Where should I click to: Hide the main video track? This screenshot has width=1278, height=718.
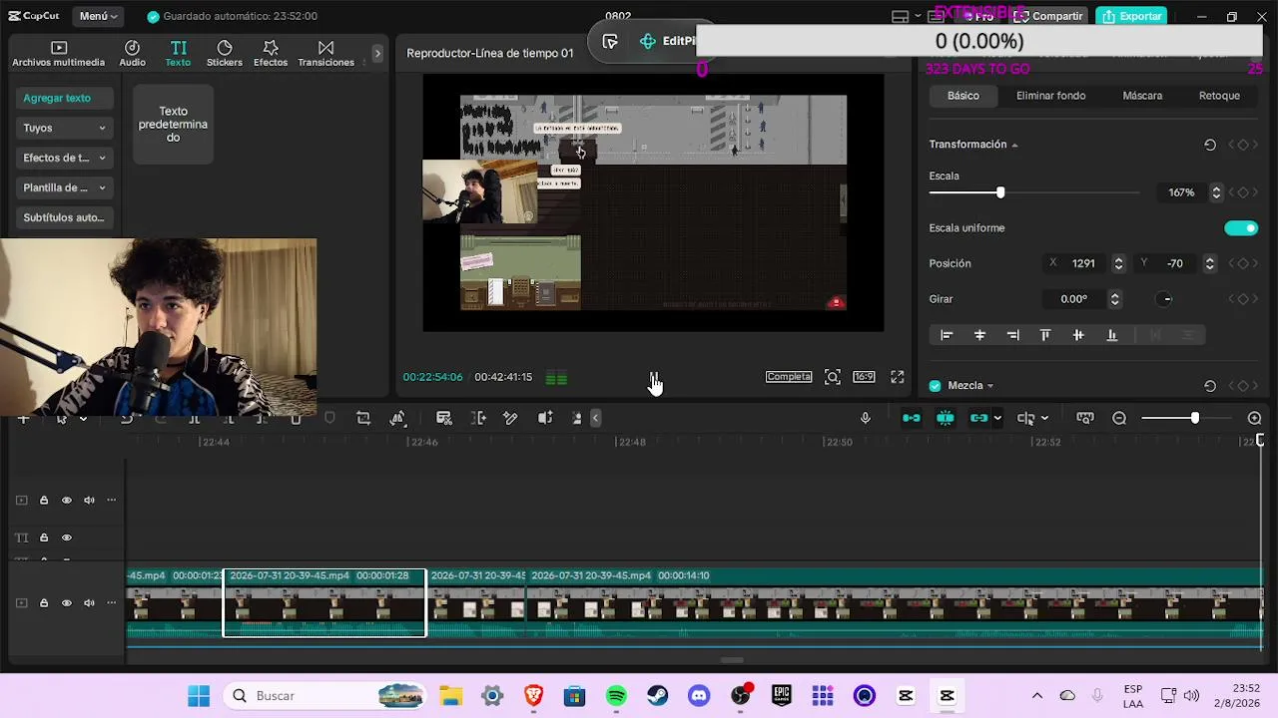click(x=67, y=603)
